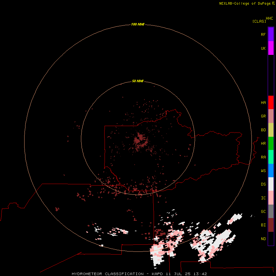
Task: Click the magenta UK color swatch
Action: pyautogui.click(x=271, y=48)
